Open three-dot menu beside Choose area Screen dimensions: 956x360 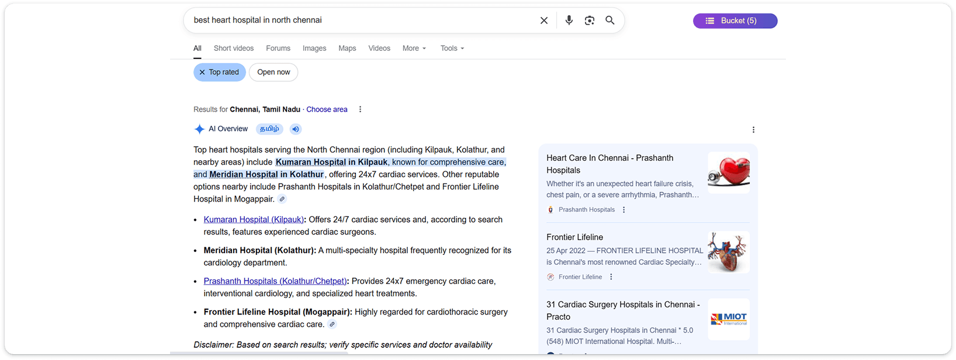(x=360, y=109)
